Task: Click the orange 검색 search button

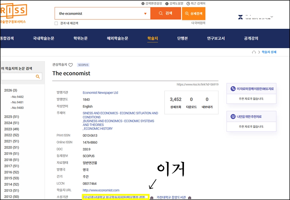Action: [166, 13]
